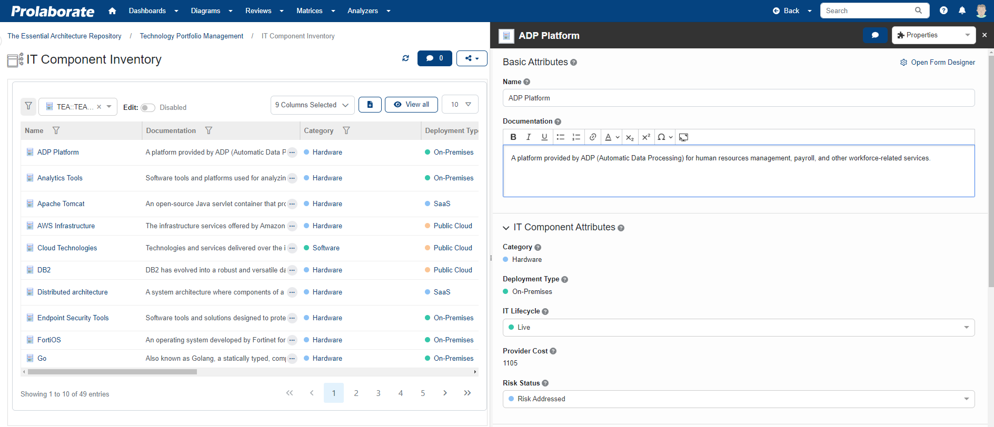Expand full documentation for Apache Tomcat row
994x427 pixels.
tap(292, 204)
